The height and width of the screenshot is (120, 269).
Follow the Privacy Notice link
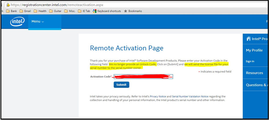(158, 96)
